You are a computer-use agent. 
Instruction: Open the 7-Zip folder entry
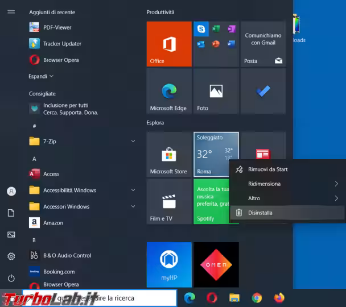coord(82,141)
